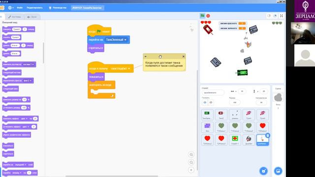This screenshot has width=315, height=177.
Task: Click the green tank on the stage
Action: pos(242,72)
